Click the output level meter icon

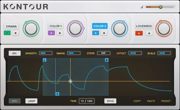tap(142, 7)
